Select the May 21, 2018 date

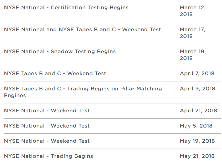(197, 156)
